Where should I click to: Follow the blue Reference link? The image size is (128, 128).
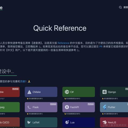click(63, 43)
